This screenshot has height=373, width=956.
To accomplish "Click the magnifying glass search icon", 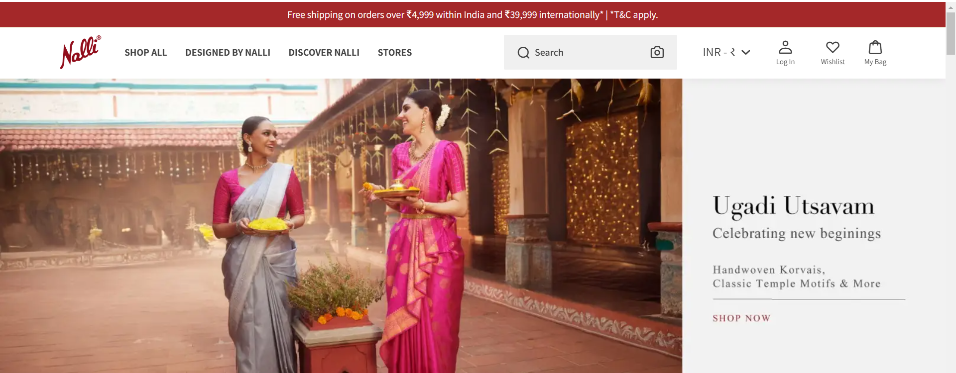I will 523,53.
